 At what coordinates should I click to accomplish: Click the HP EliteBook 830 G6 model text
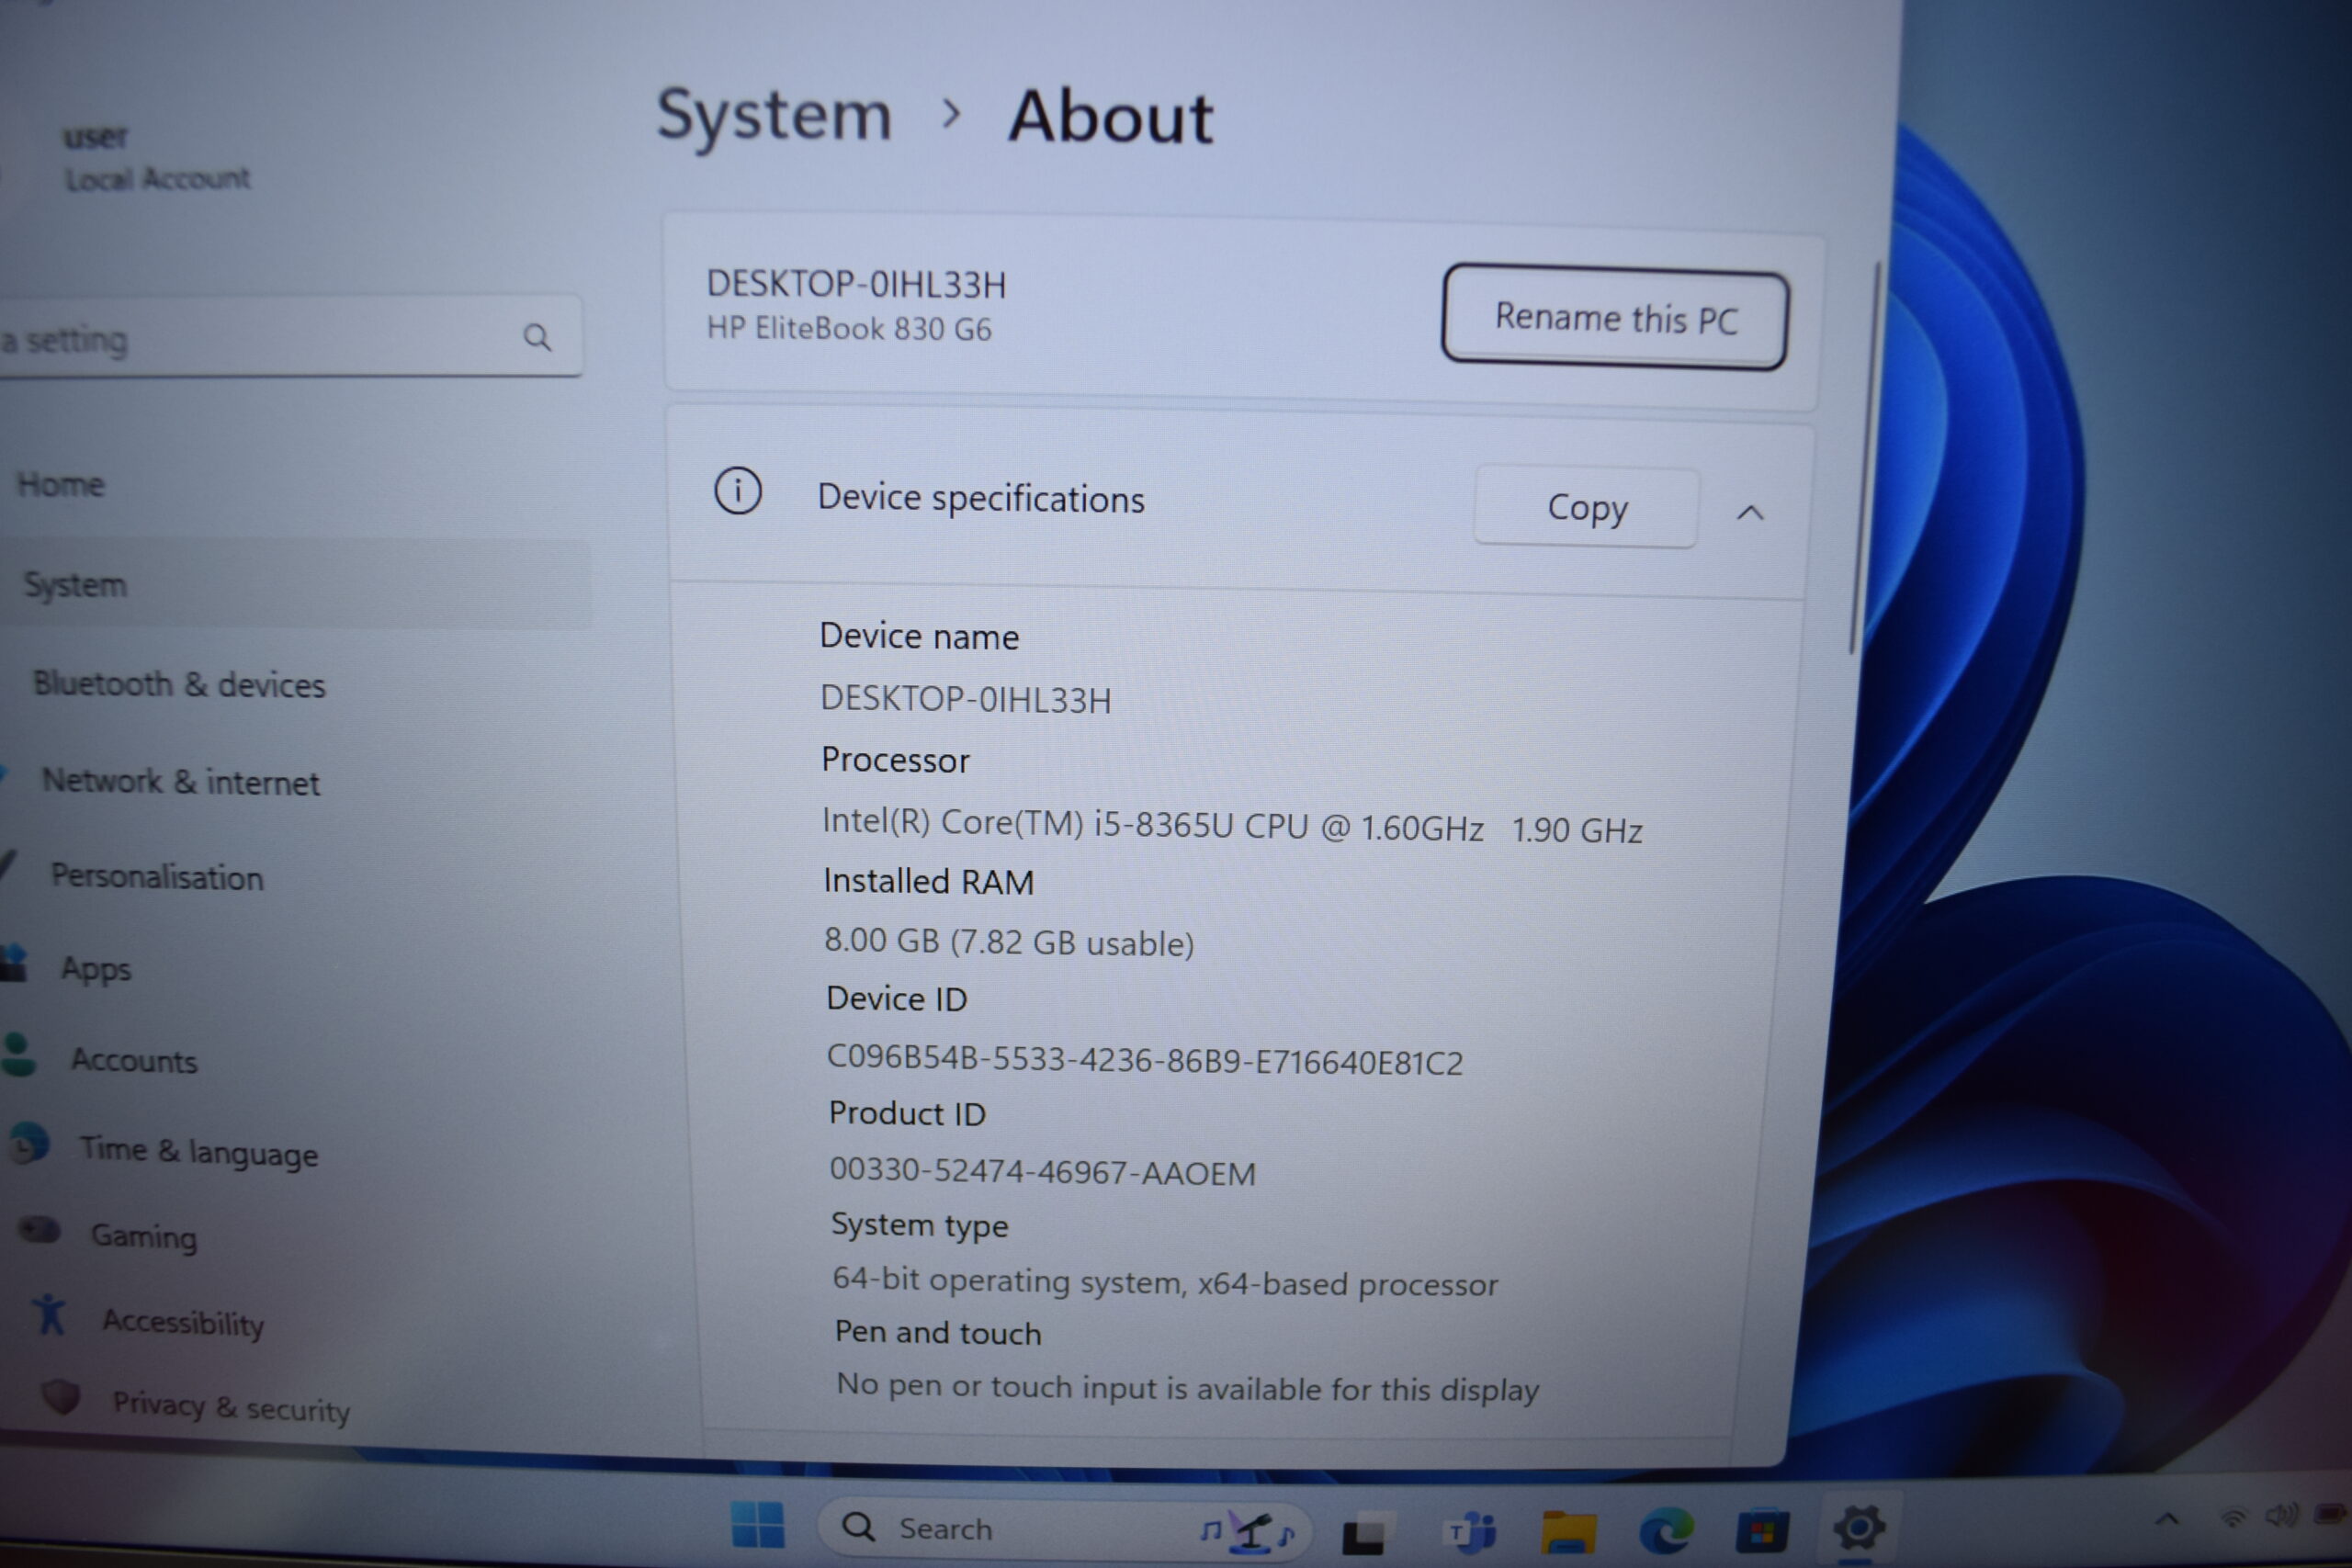[x=849, y=328]
